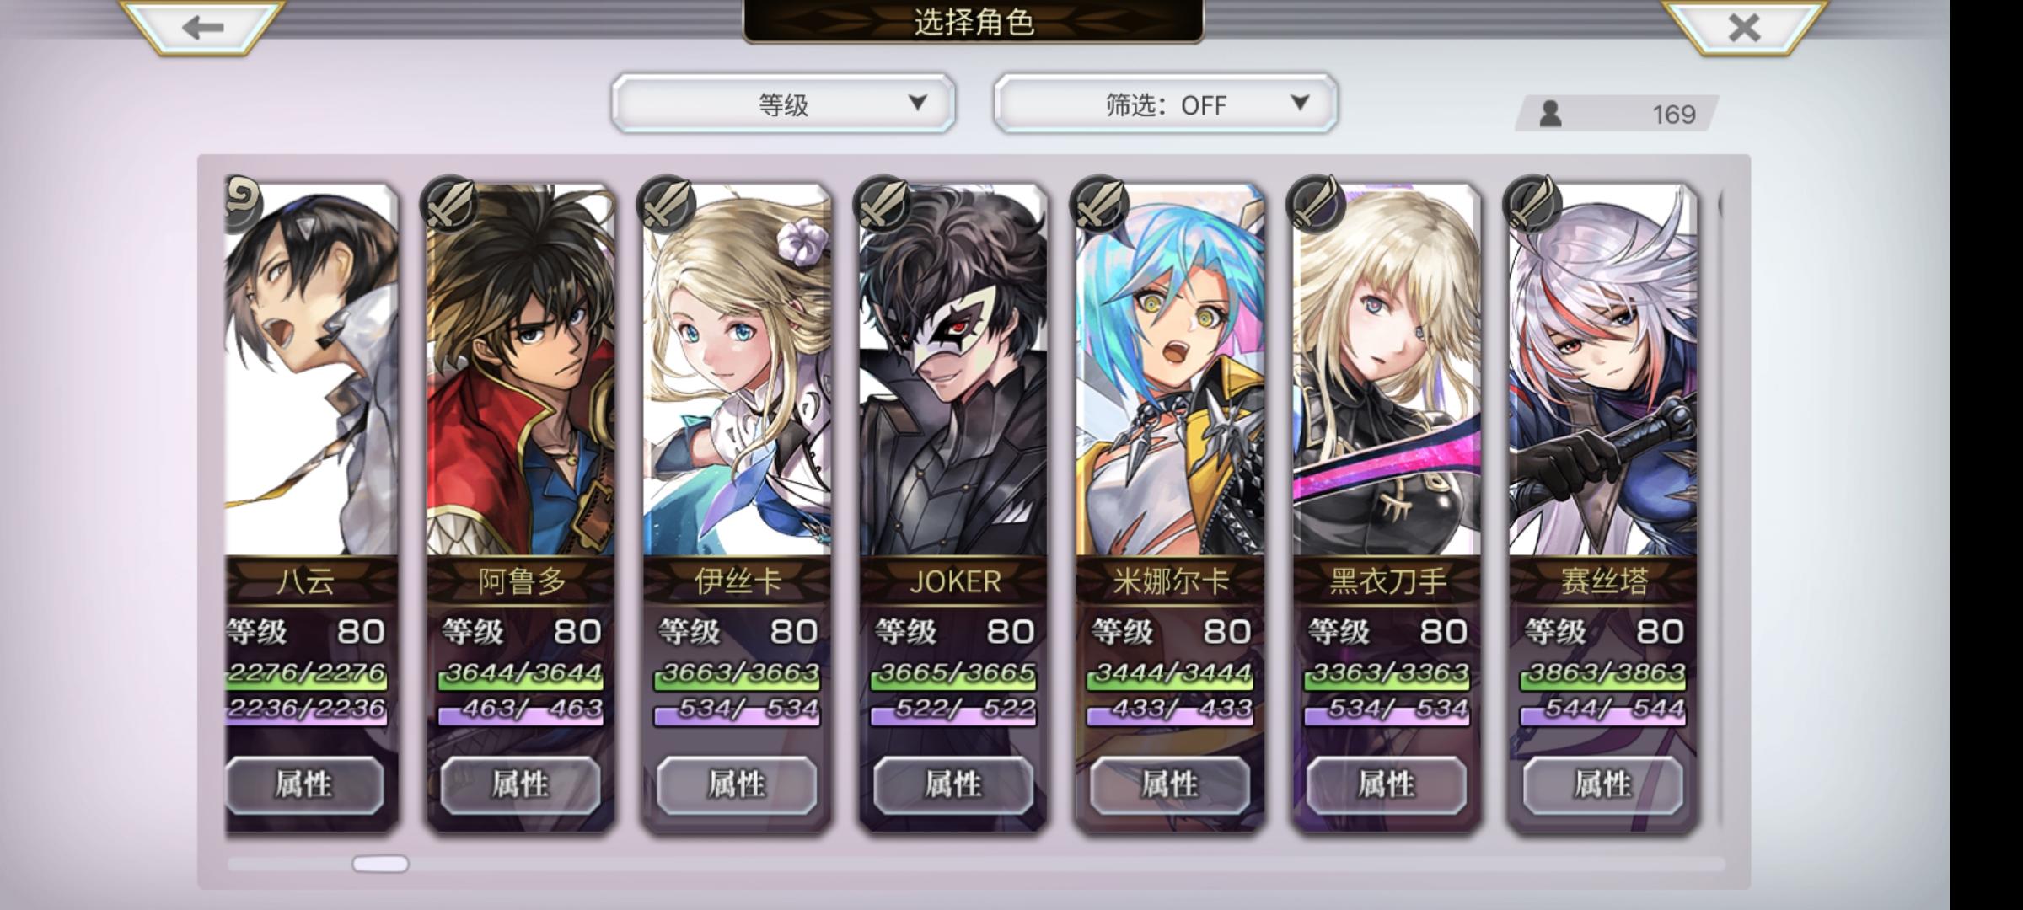Open 属性 for 赛丝塔
This screenshot has width=2023, height=910.
point(1603,785)
